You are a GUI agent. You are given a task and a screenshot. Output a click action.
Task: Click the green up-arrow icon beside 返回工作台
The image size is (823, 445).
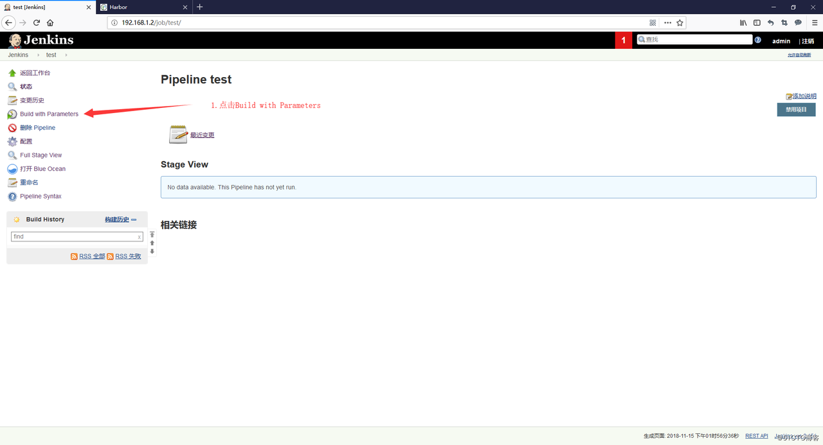pos(12,73)
